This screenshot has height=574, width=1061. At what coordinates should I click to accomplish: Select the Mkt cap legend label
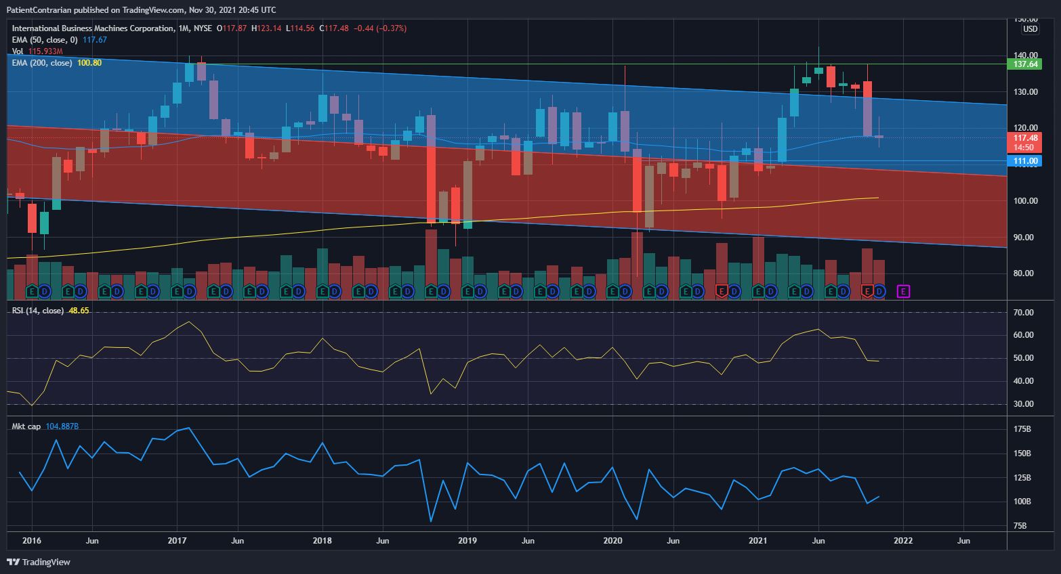(x=26, y=426)
